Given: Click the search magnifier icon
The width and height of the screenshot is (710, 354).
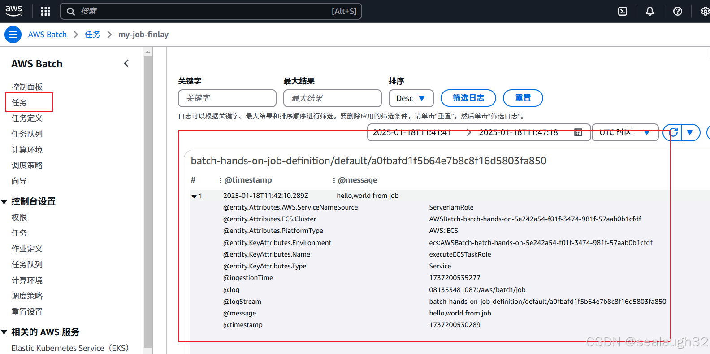Looking at the screenshot, I should point(71,11).
